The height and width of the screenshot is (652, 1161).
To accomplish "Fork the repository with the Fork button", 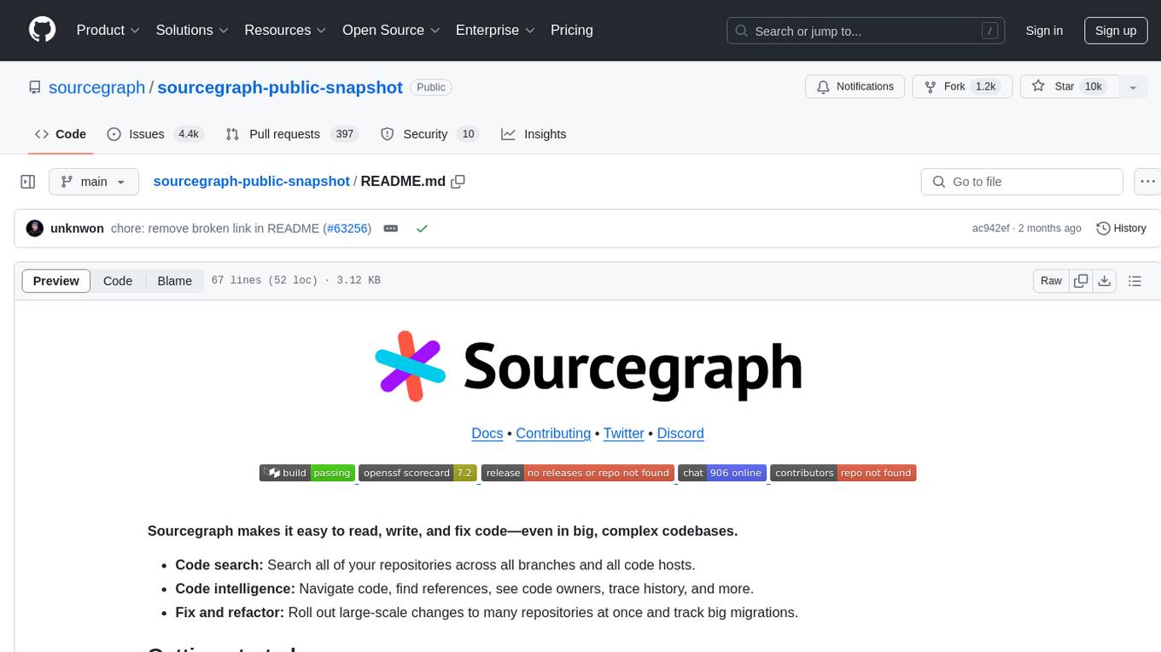I will tap(962, 86).
